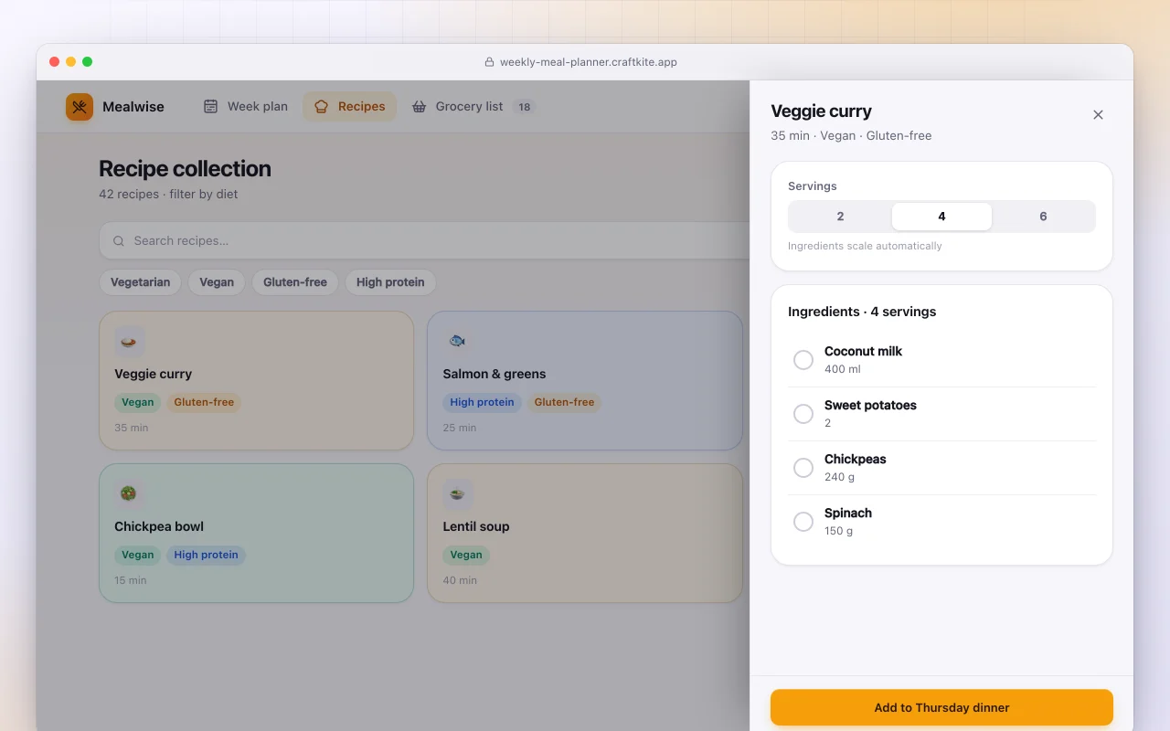
Task: Click the Grocery list basket icon
Action: 419,106
